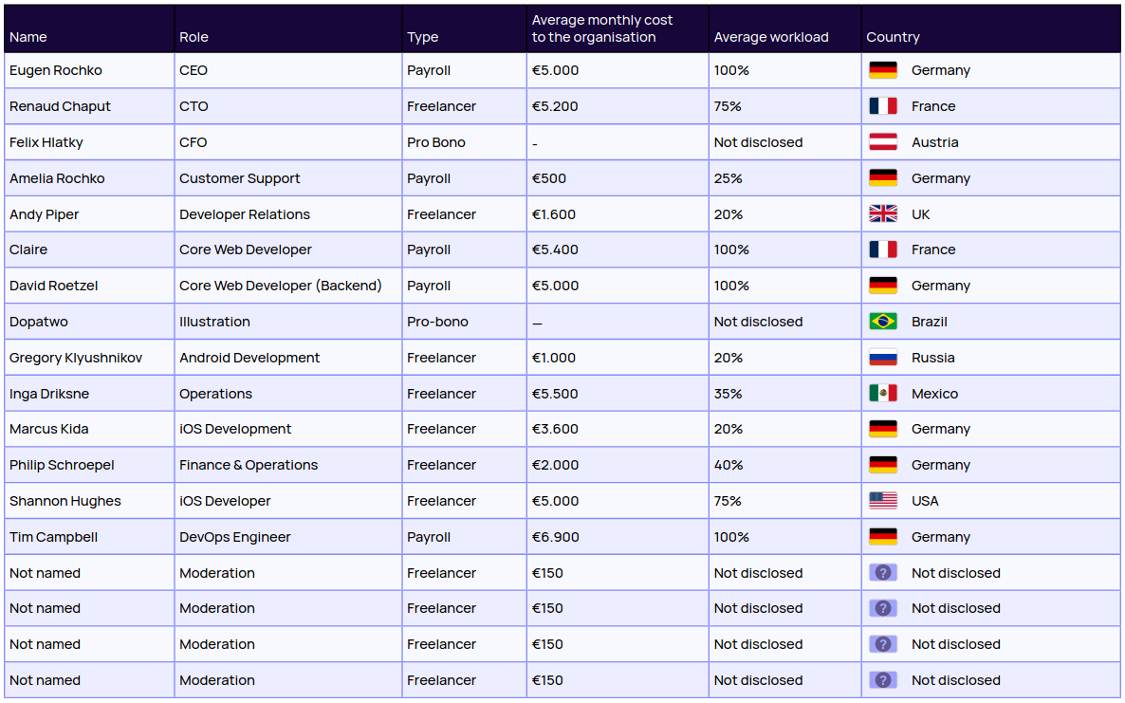Select the Russia flag for Gregory Klyushnikov
The image size is (1125, 703).
[883, 357]
